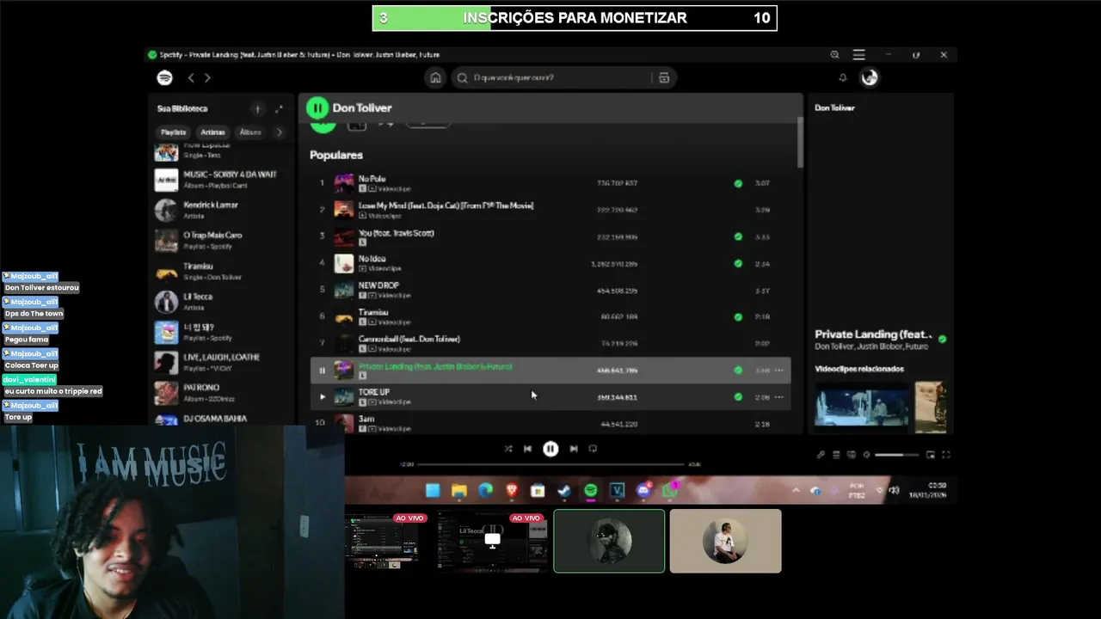Open connect to a device icon
Screen dimensions: 1101x619
coord(852,455)
